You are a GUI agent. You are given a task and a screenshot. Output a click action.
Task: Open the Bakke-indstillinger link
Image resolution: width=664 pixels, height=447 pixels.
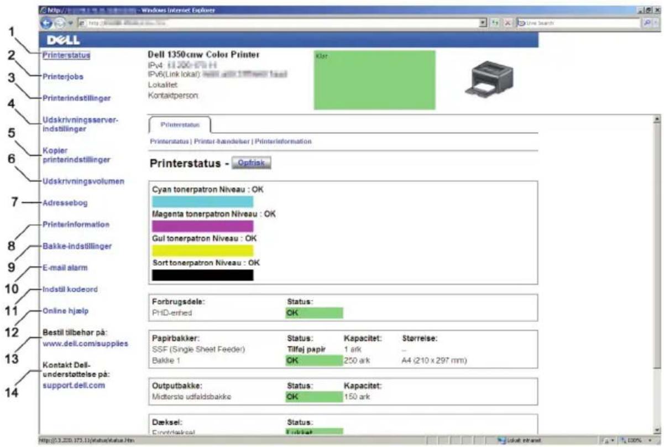(x=77, y=246)
